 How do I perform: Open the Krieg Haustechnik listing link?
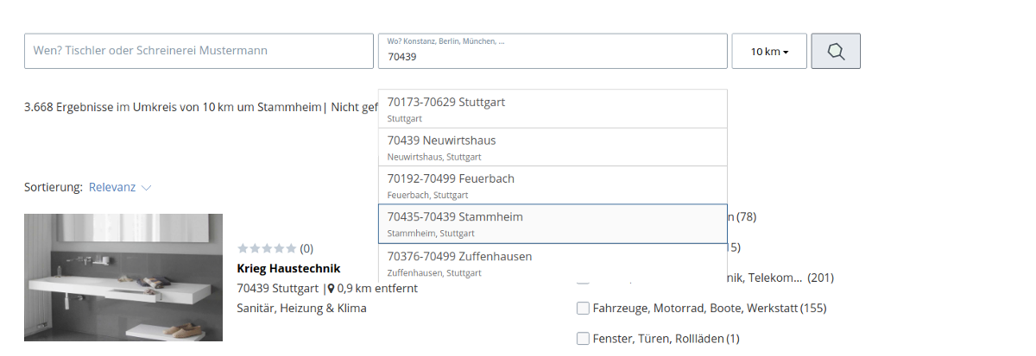288,268
